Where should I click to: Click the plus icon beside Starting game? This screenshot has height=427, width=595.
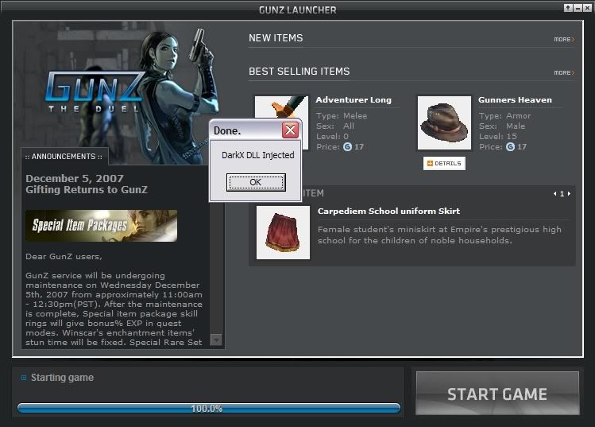[x=24, y=378]
